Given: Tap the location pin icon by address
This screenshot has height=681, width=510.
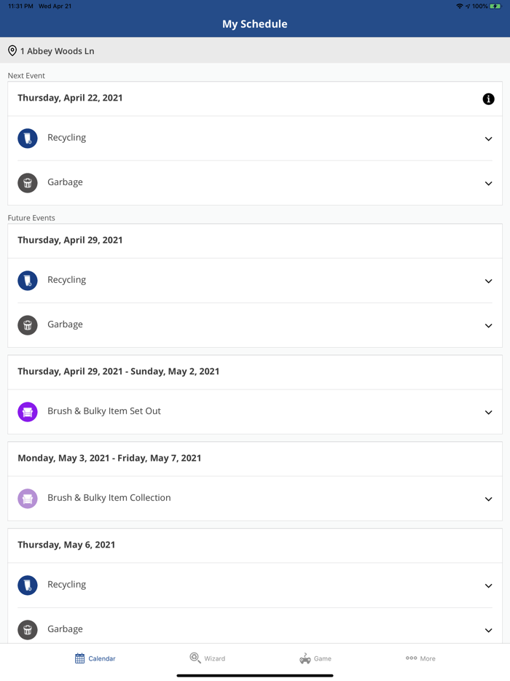Looking at the screenshot, I should (x=12, y=51).
